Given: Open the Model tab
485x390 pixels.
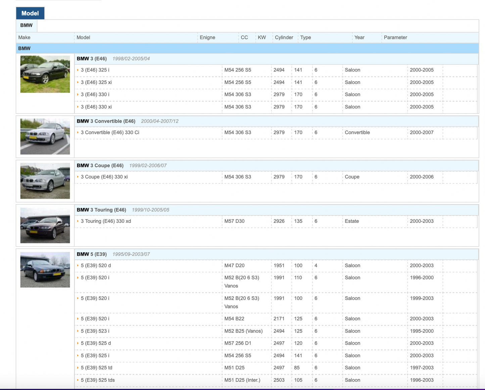Looking at the screenshot, I should (30, 13).
